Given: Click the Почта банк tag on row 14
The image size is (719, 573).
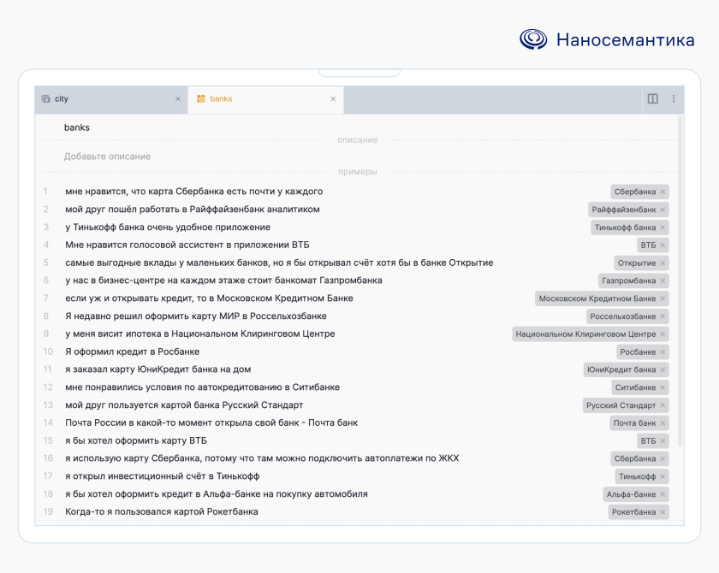Looking at the screenshot, I should point(635,422).
